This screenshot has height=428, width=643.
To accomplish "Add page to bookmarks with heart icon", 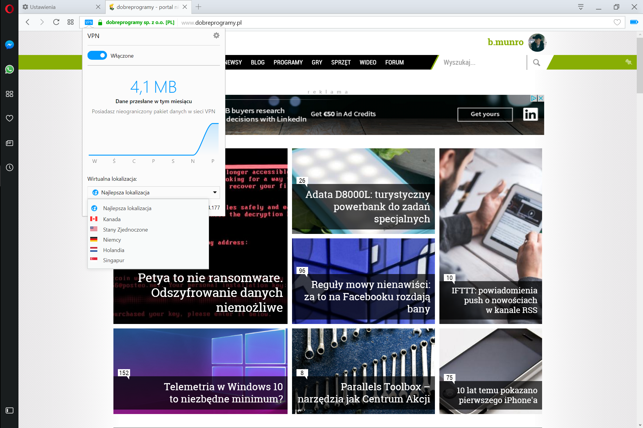I will click(x=617, y=22).
